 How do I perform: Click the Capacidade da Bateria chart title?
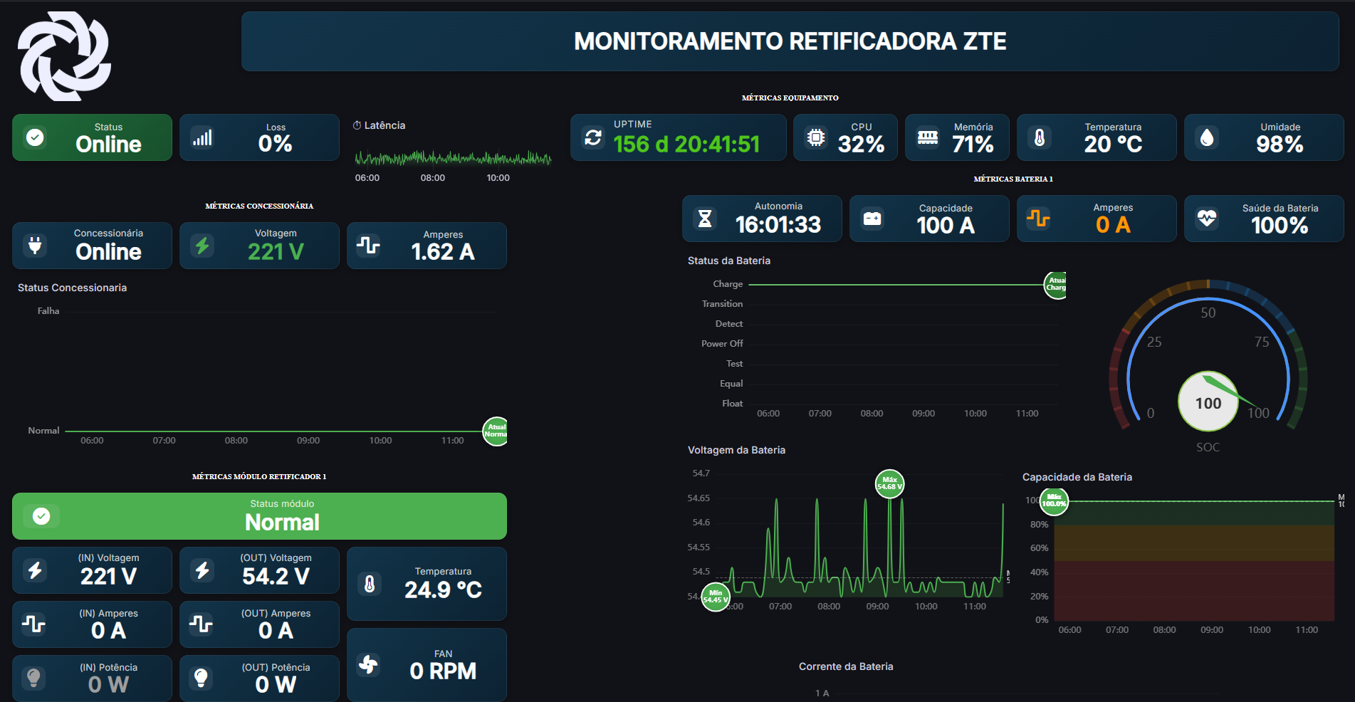(x=1077, y=477)
